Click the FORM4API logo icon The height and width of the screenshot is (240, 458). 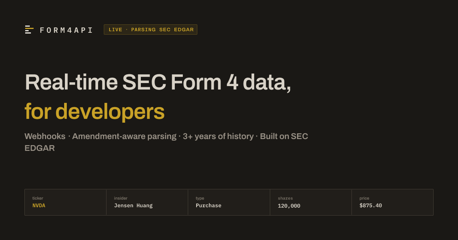[x=29, y=30]
